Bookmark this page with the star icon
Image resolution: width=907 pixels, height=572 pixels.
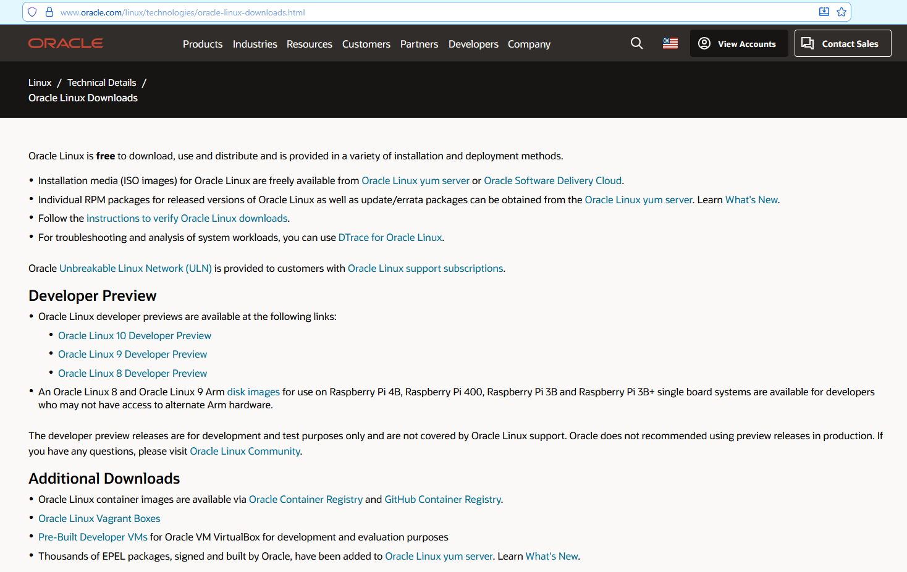click(x=842, y=12)
